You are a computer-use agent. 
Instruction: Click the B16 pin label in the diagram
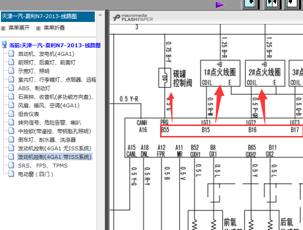252,129
